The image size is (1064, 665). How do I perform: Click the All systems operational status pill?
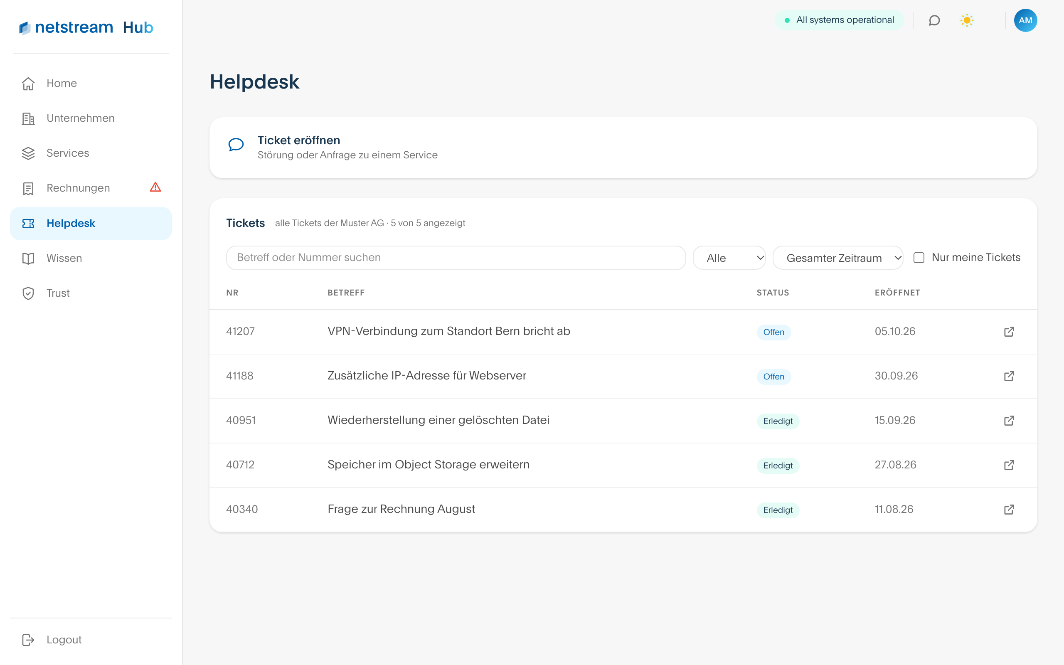click(x=839, y=20)
